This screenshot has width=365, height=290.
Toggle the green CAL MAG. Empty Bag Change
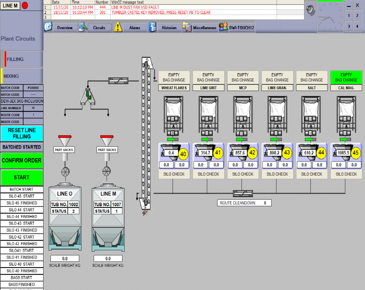346,77
